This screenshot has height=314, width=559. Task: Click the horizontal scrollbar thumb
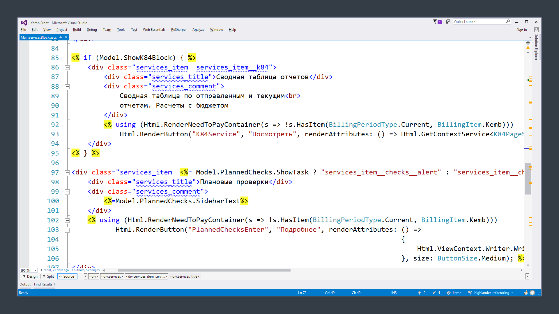click(x=204, y=270)
